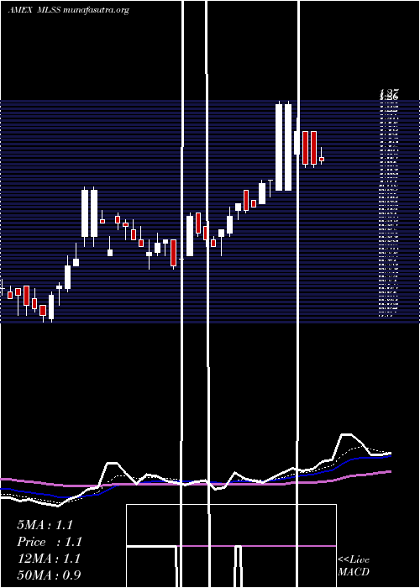The width and height of the screenshot is (420, 588).
Task: Click the AMEX MLSS munafasutra.org chart title
Action: click(68, 10)
